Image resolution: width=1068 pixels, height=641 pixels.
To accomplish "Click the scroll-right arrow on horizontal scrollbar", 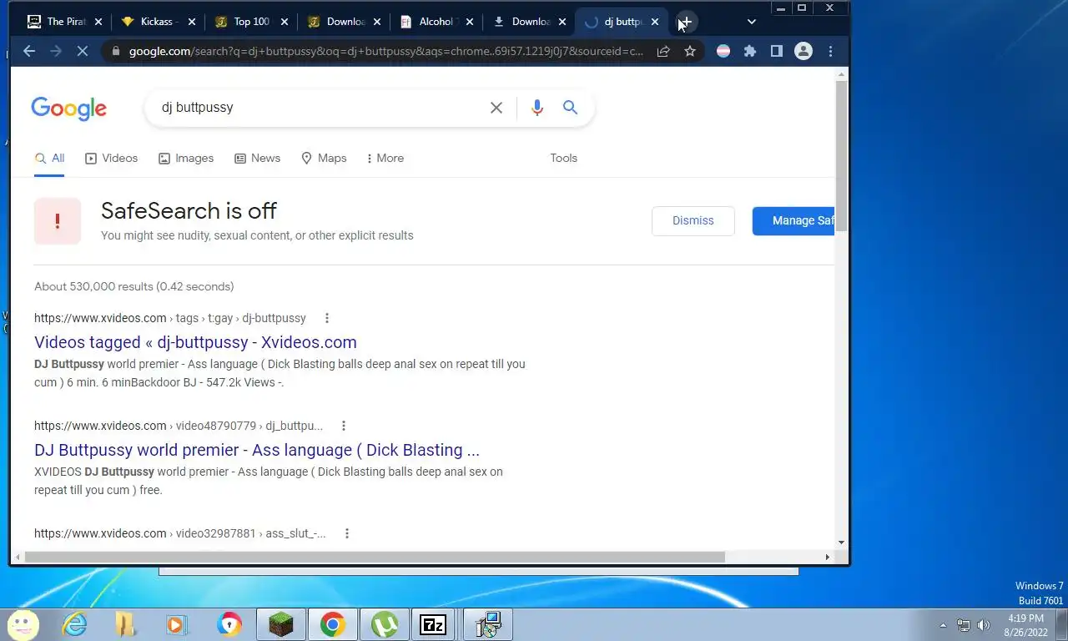I will coord(827,557).
